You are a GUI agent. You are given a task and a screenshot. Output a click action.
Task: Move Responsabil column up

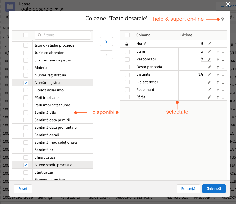[x=218, y=60]
